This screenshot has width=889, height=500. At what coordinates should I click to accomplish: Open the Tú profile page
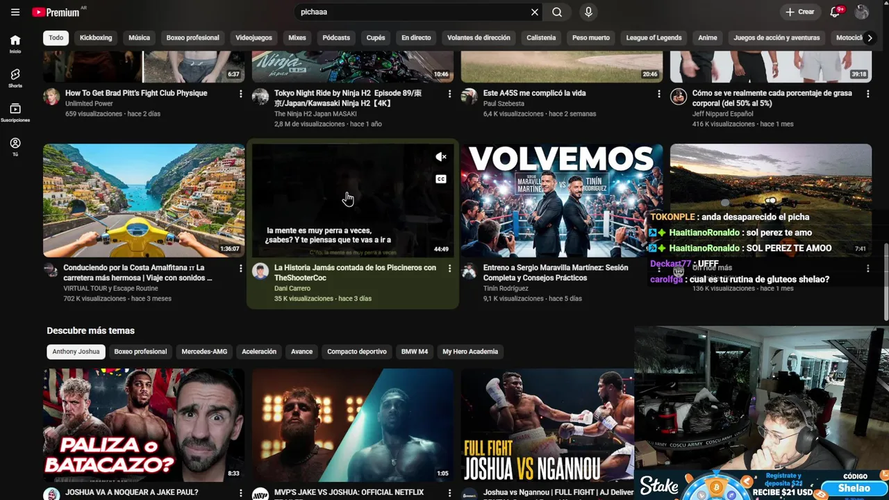click(15, 147)
